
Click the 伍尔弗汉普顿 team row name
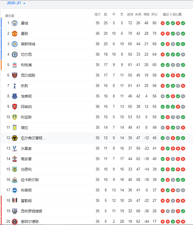tap(33, 138)
